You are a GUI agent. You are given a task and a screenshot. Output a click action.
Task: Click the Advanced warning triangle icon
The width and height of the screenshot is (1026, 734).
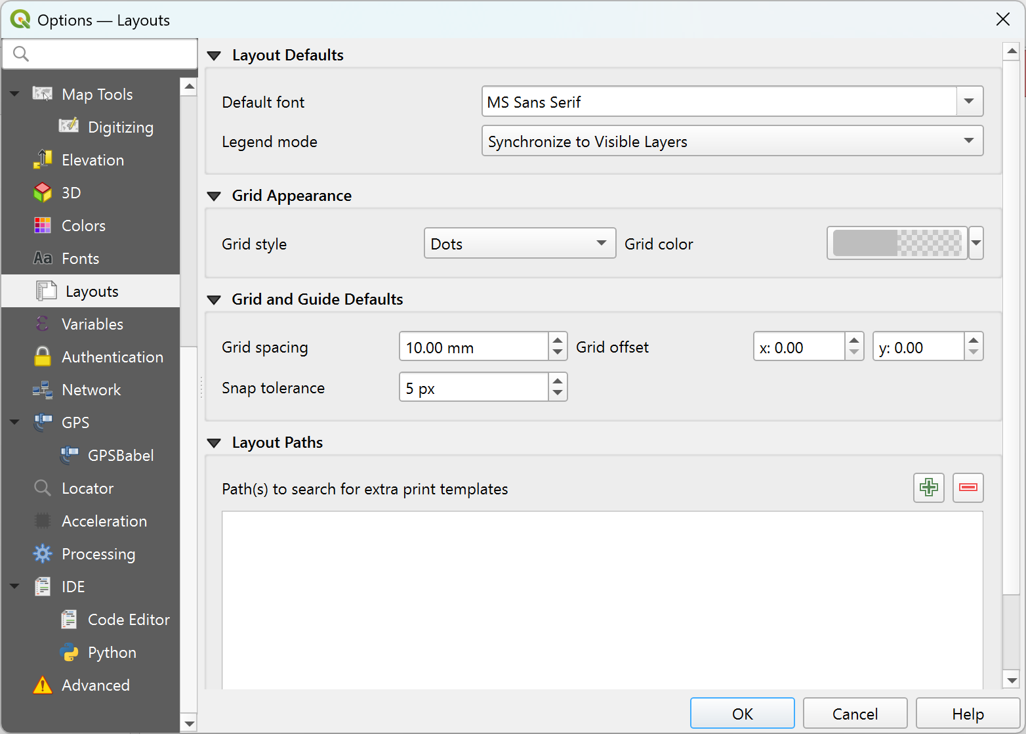pyautogui.click(x=43, y=685)
